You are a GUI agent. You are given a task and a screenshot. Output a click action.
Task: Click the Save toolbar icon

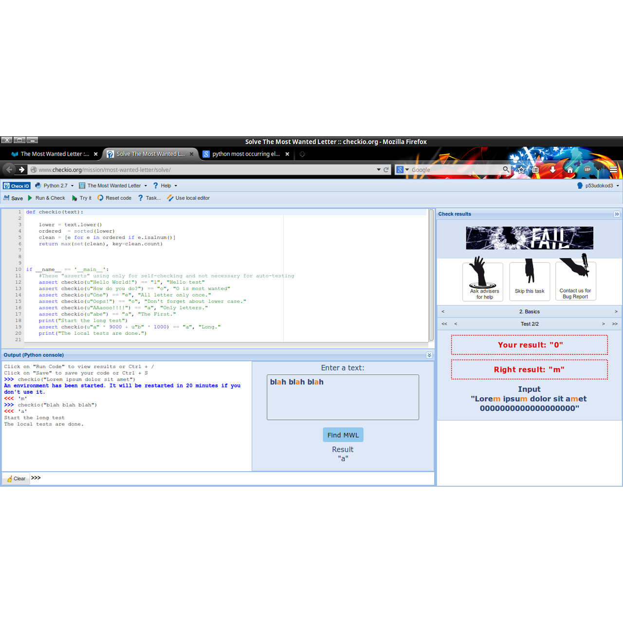(x=13, y=198)
